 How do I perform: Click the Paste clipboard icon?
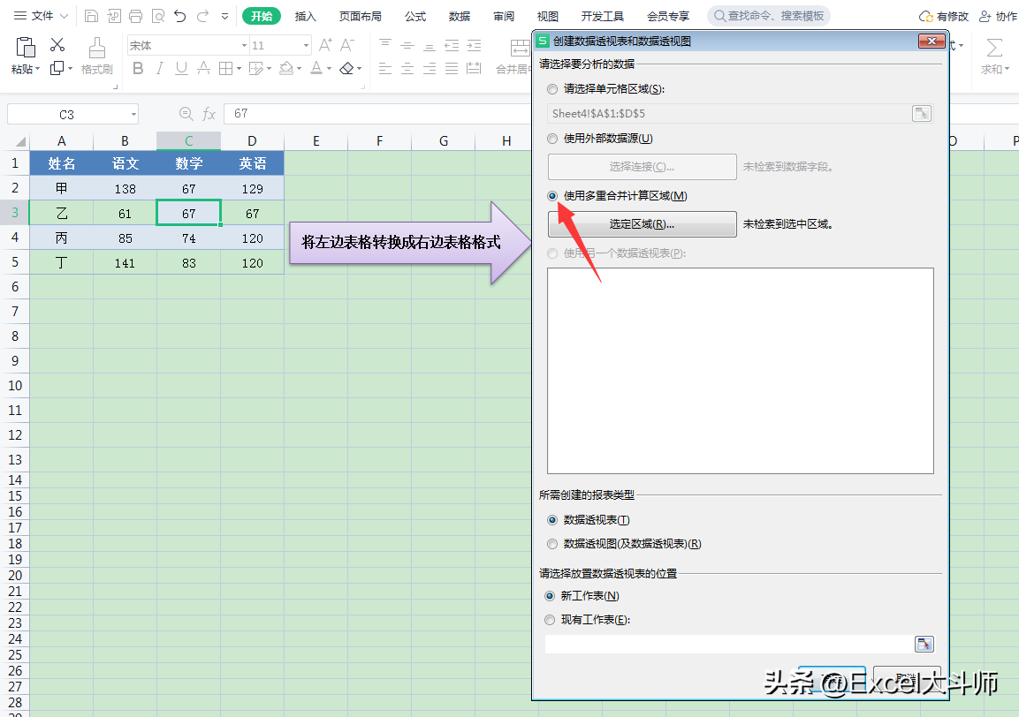point(26,48)
